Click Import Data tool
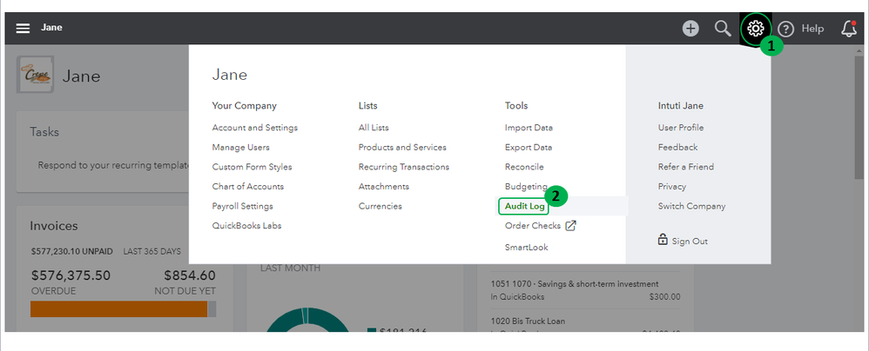Viewport: 869px width, 351px height. pos(528,128)
